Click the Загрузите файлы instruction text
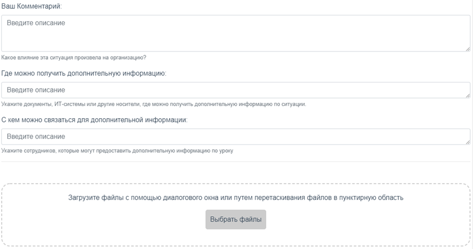 pos(236,198)
